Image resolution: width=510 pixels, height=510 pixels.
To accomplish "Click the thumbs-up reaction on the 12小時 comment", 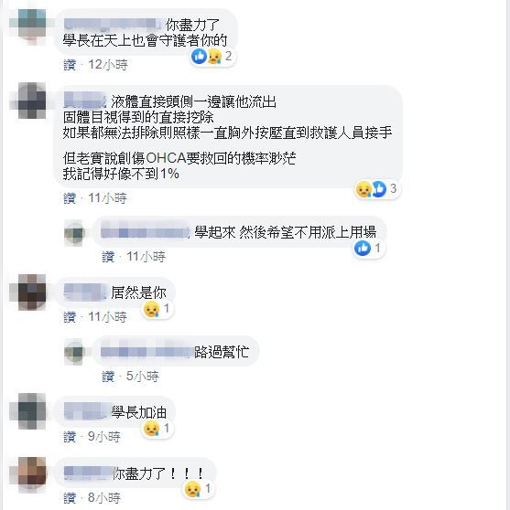I will [x=199, y=57].
